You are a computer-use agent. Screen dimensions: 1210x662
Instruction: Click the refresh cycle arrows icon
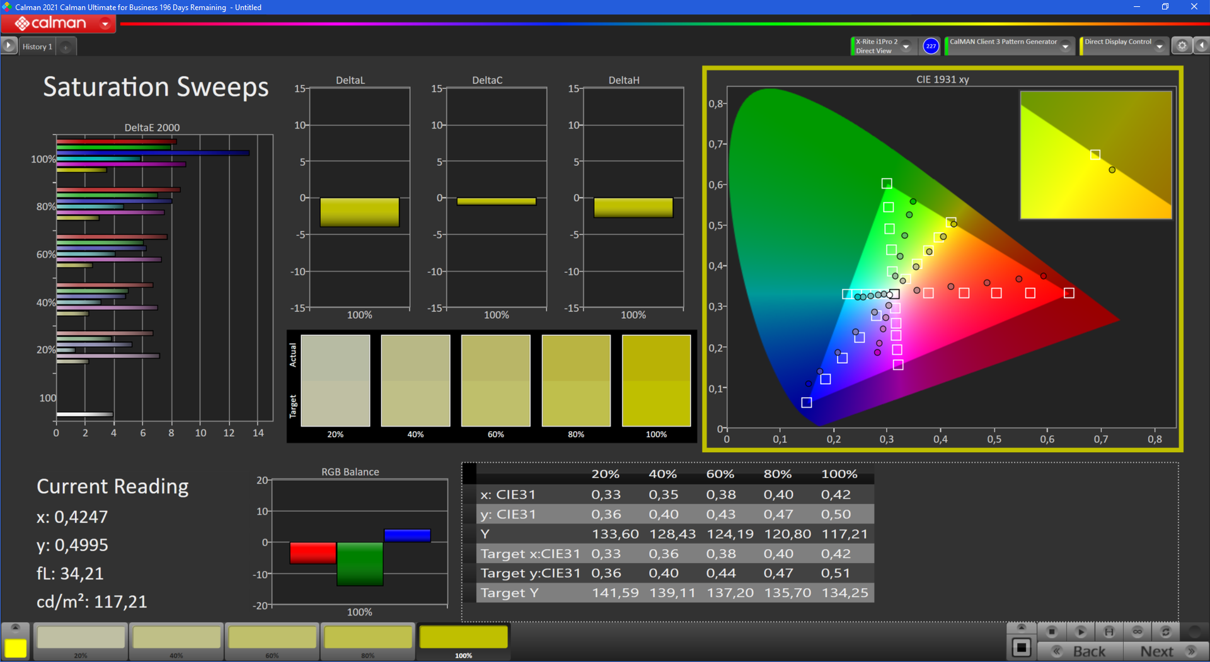tap(1165, 631)
